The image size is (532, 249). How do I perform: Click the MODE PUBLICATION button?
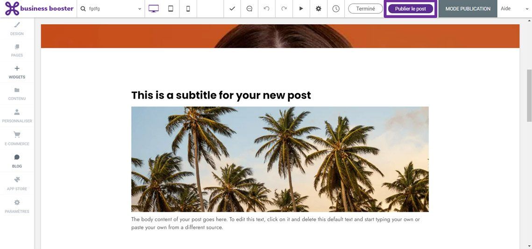tap(468, 9)
